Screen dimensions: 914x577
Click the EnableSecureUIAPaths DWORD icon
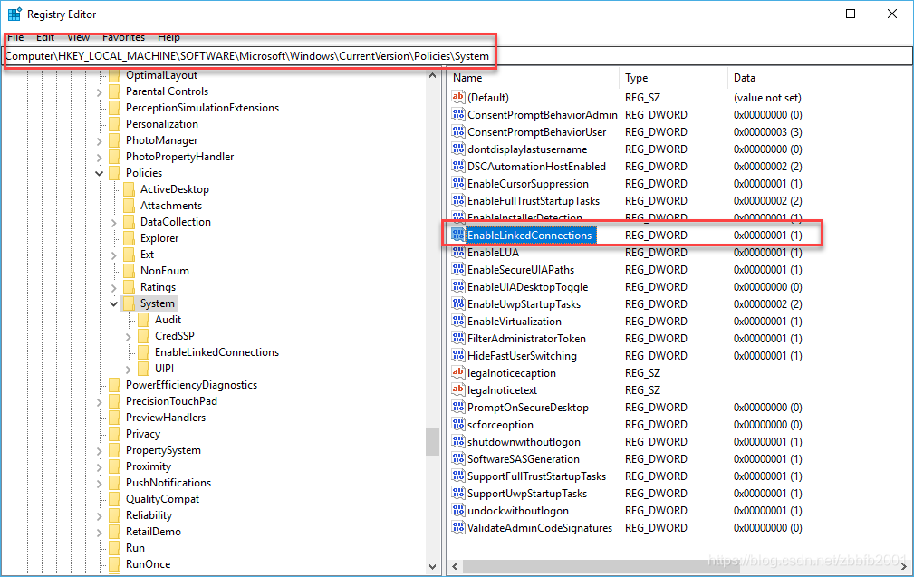458,269
